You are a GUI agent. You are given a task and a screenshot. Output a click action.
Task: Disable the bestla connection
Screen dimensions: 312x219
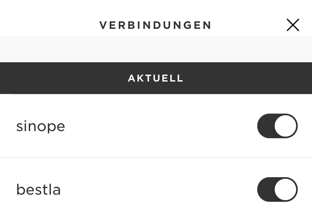pos(277,189)
